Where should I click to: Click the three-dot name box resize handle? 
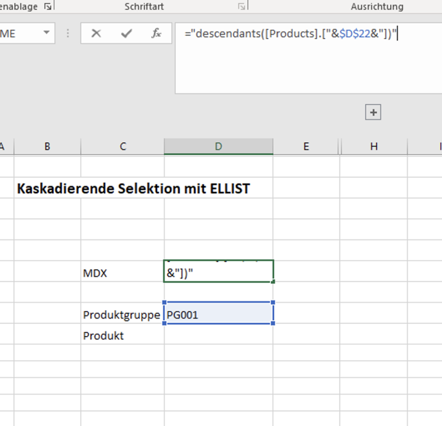click(68, 34)
